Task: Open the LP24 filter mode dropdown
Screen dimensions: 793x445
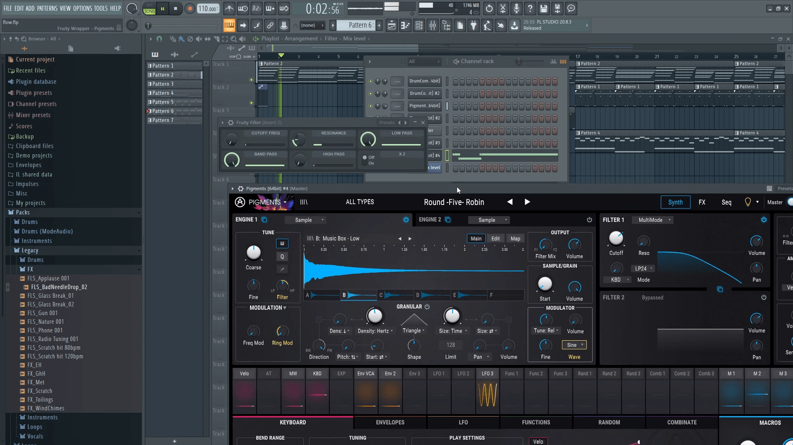Action: 643,268
